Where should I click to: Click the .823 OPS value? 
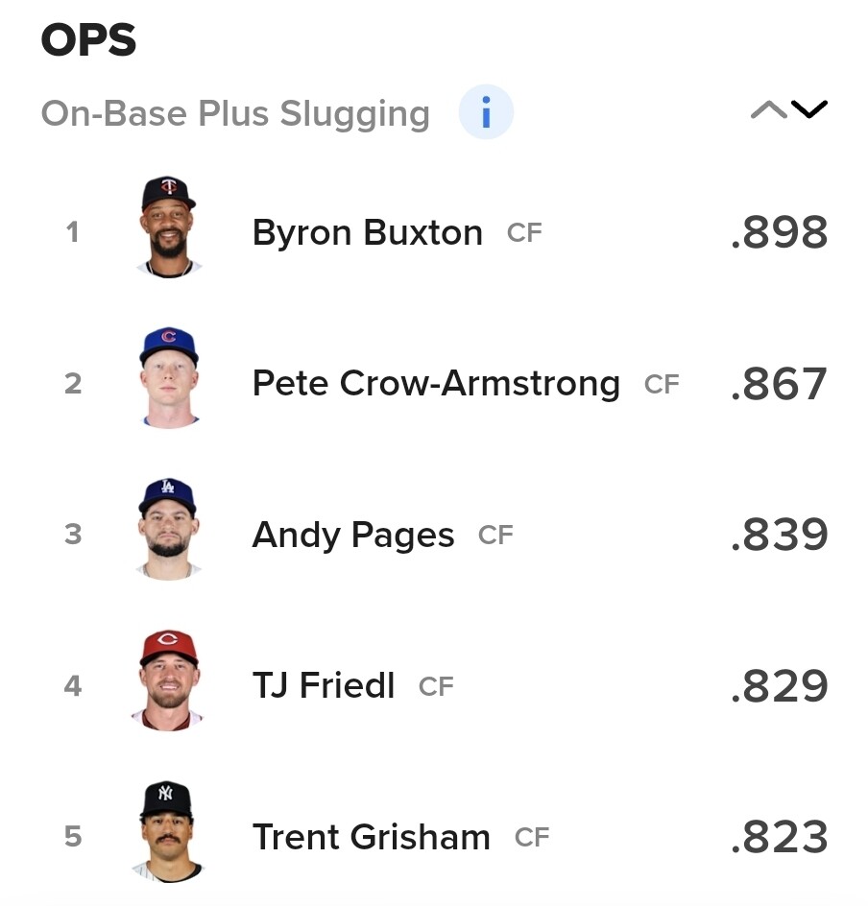779,837
